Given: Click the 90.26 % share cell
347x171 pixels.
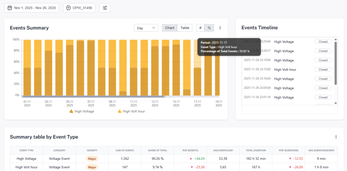Looking at the screenshot, I should 158,158.
